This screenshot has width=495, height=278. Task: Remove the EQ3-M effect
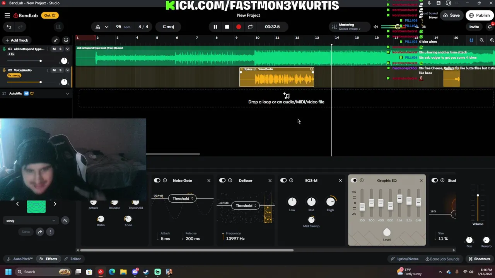pyautogui.click(x=340, y=180)
